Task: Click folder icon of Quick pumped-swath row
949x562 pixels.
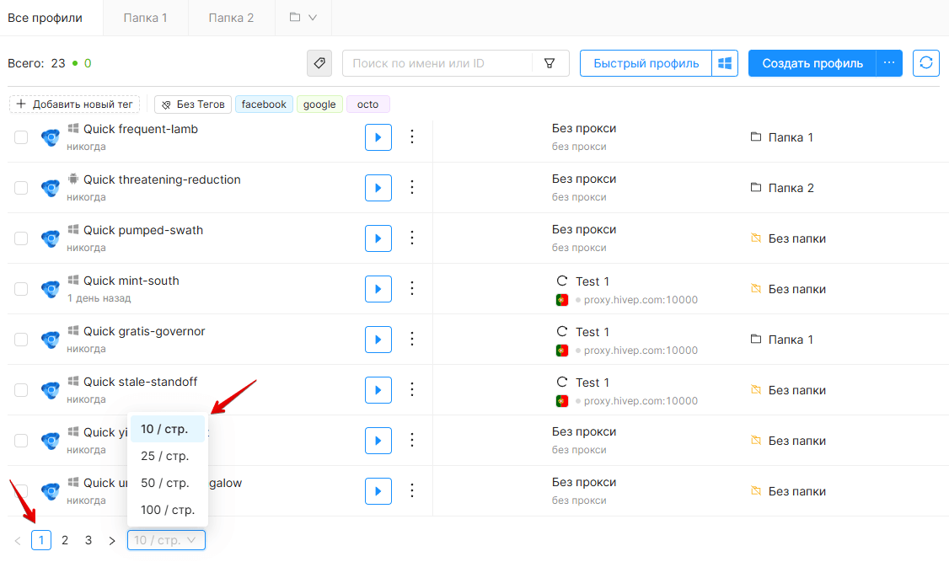Action: 755,238
